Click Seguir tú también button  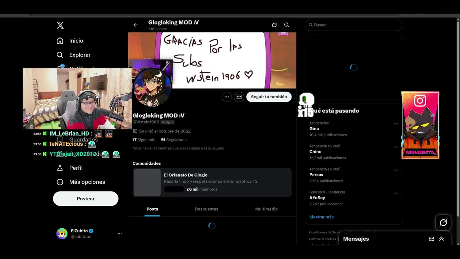tap(269, 97)
